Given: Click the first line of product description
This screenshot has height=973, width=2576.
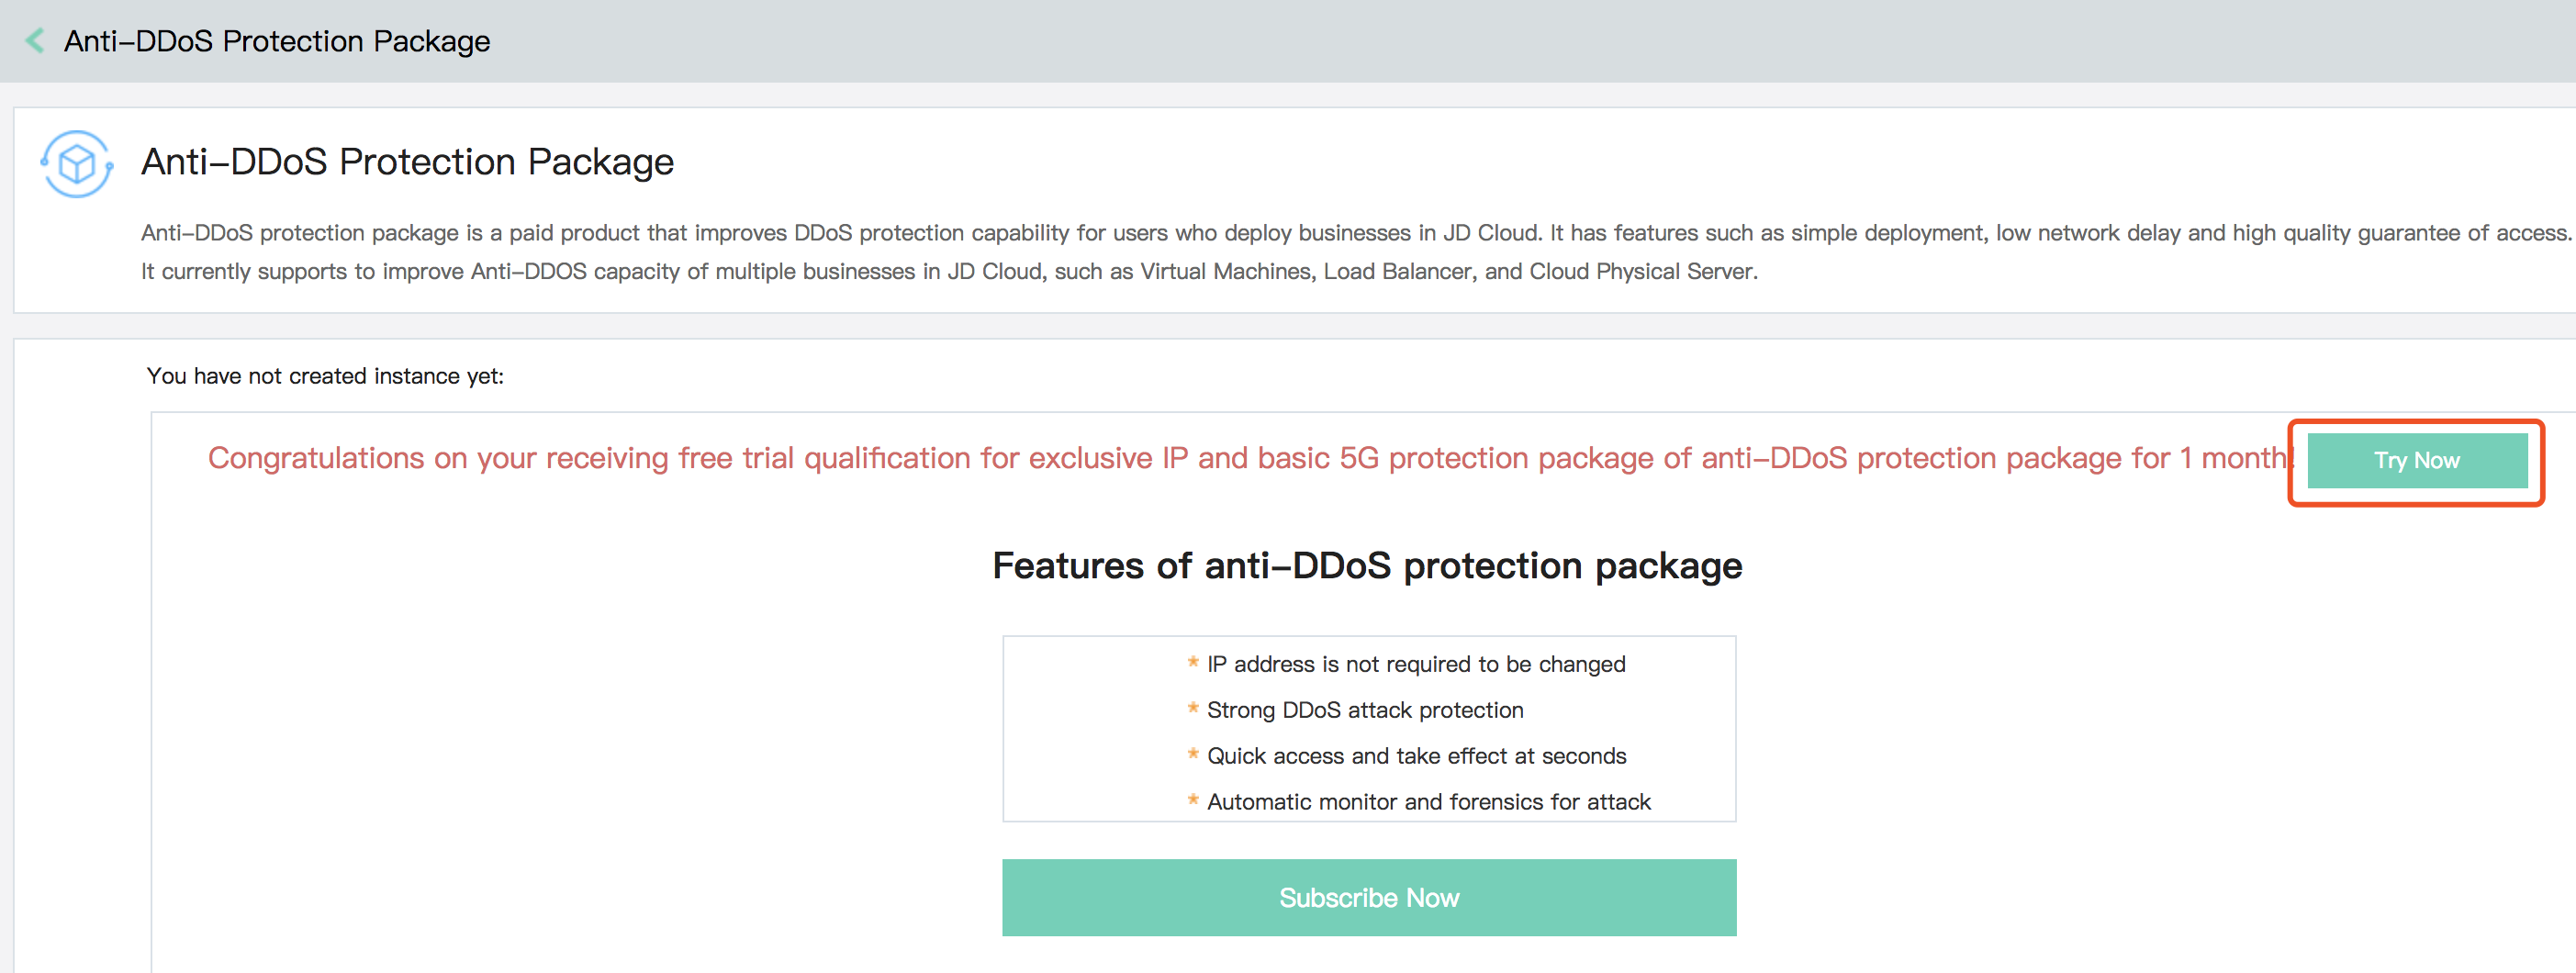Looking at the screenshot, I should pos(1356,233).
